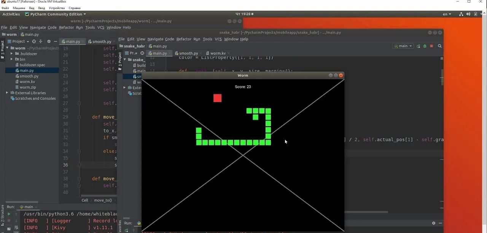The image size is (487, 233).
Task: Click Cell breadcrumb in worm editor
Action: (x=85, y=200)
